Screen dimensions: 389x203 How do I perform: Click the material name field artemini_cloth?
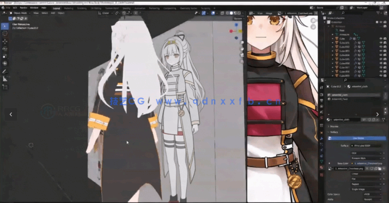346,120
